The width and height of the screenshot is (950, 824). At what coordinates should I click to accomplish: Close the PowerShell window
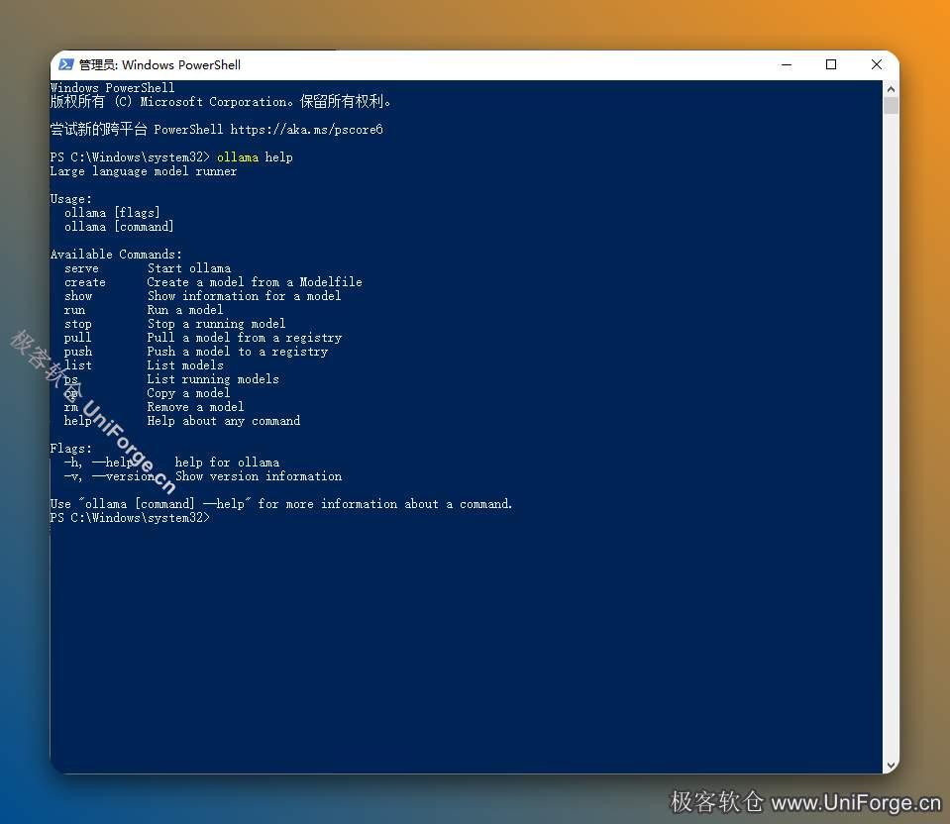(x=876, y=64)
